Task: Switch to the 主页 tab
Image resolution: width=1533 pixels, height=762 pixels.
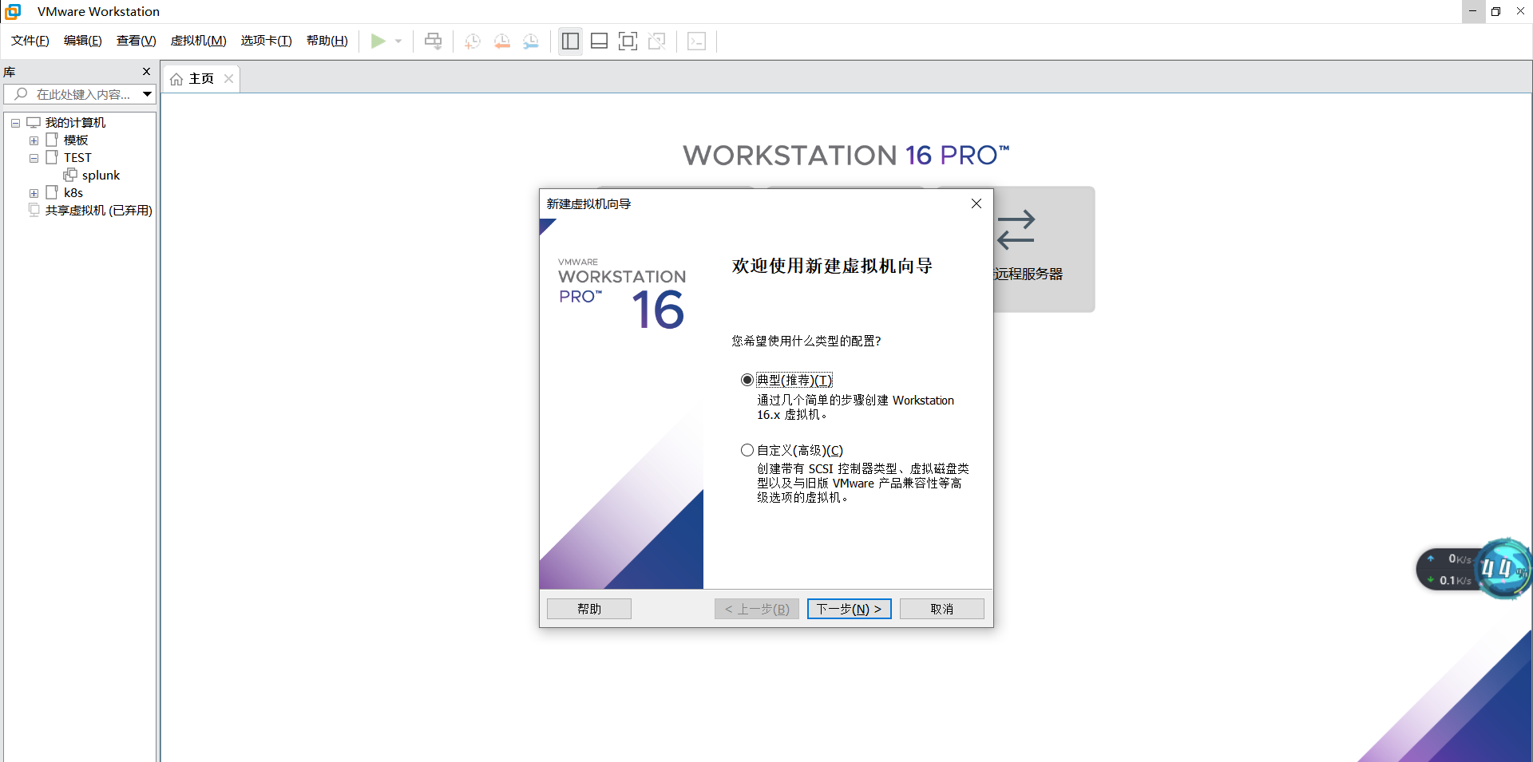Action: [x=201, y=79]
